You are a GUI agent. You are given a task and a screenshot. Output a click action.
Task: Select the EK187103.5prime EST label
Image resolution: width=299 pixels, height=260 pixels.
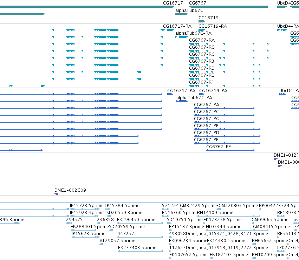click(229, 255)
